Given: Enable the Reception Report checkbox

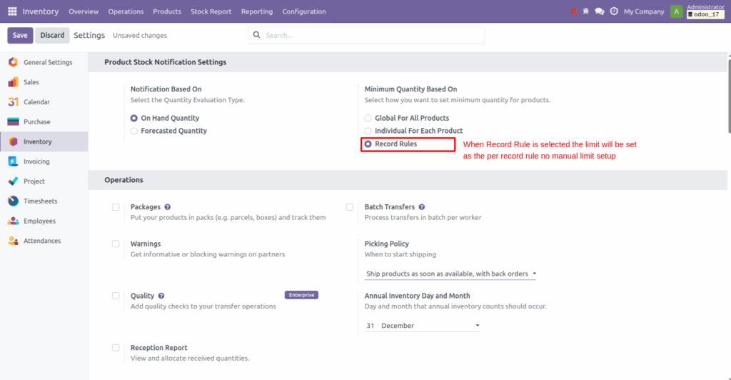Looking at the screenshot, I should coord(116,348).
